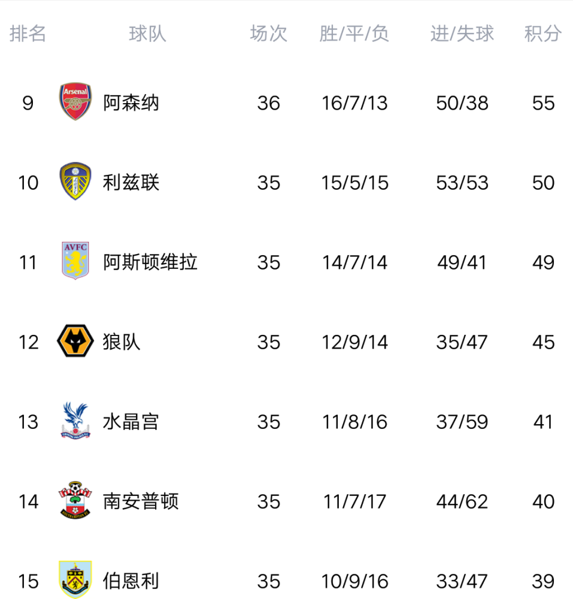573x599 pixels.
Task: Open team name 阿森纳
Action: point(131,103)
